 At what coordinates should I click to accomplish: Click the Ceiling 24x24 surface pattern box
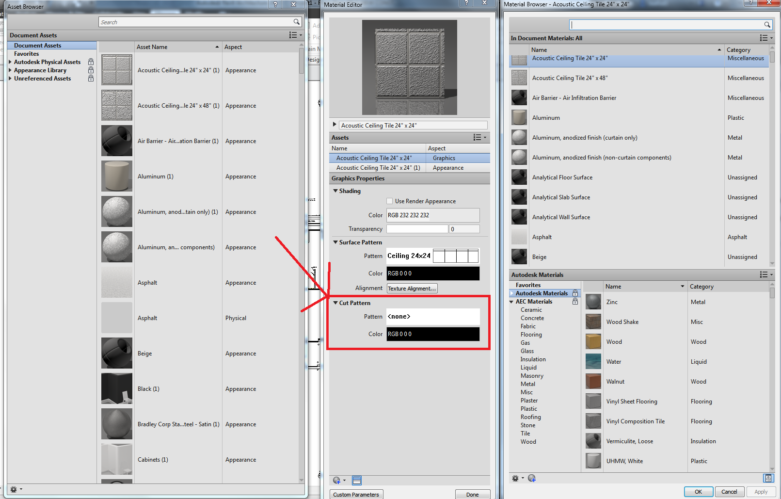[x=433, y=256]
